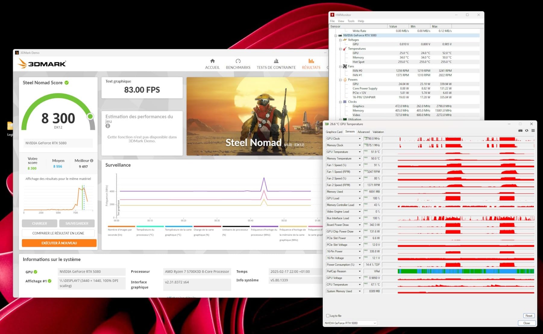
Task: Click the info icon under Estimation des performances
Action: pyautogui.click(x=108, y=126)
